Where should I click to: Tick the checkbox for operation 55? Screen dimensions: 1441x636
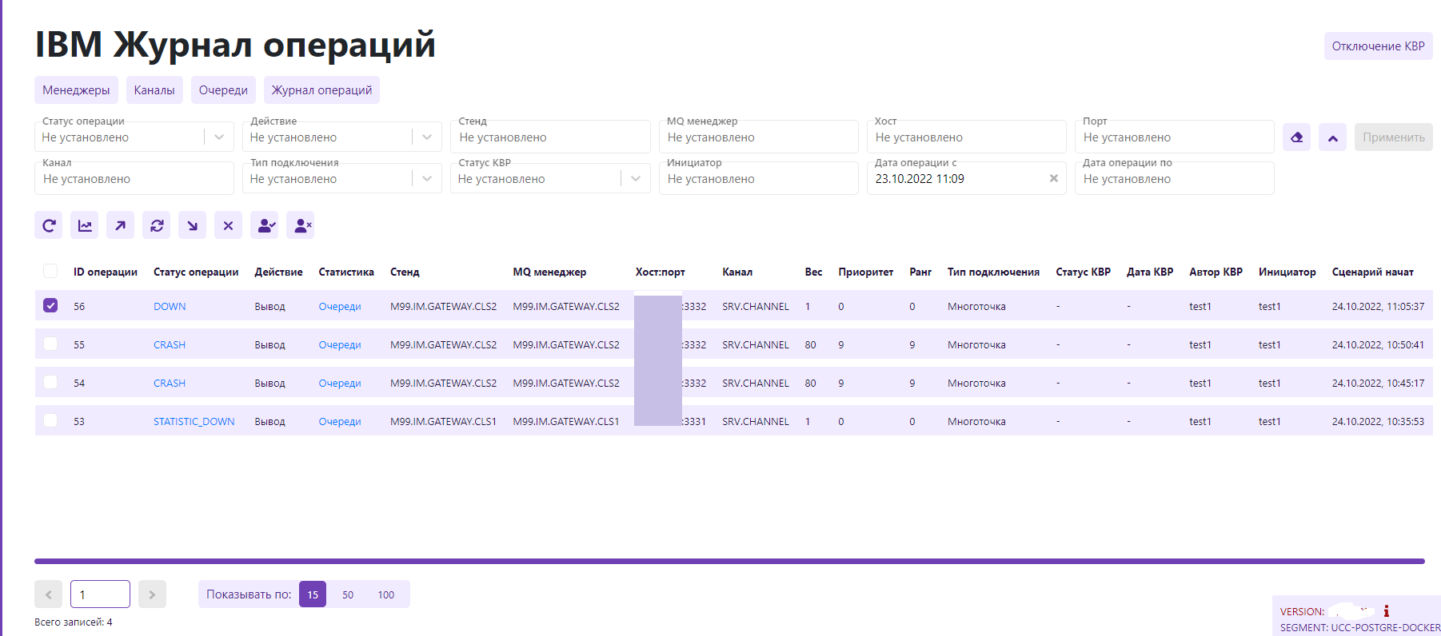[x=50, y=344]
